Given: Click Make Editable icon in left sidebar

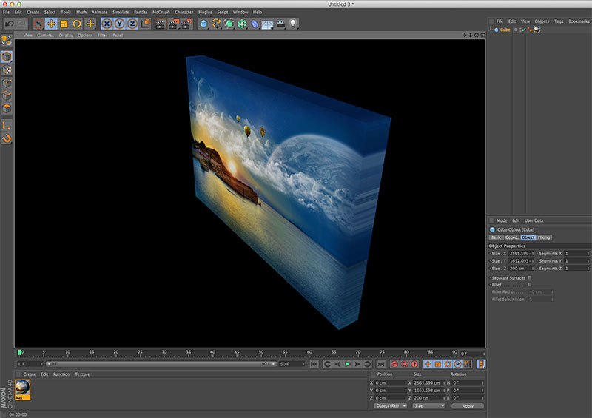Looking at the screenshot, I should 7,41.
